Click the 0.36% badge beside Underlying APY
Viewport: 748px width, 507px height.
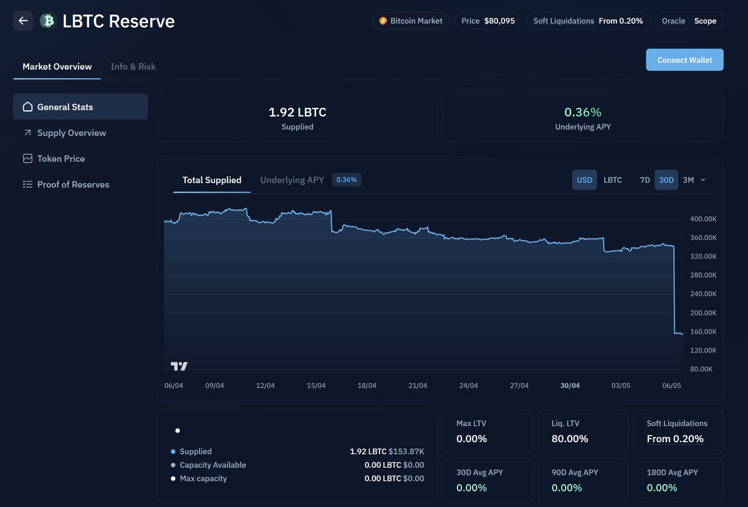click(x=347, y=180)
